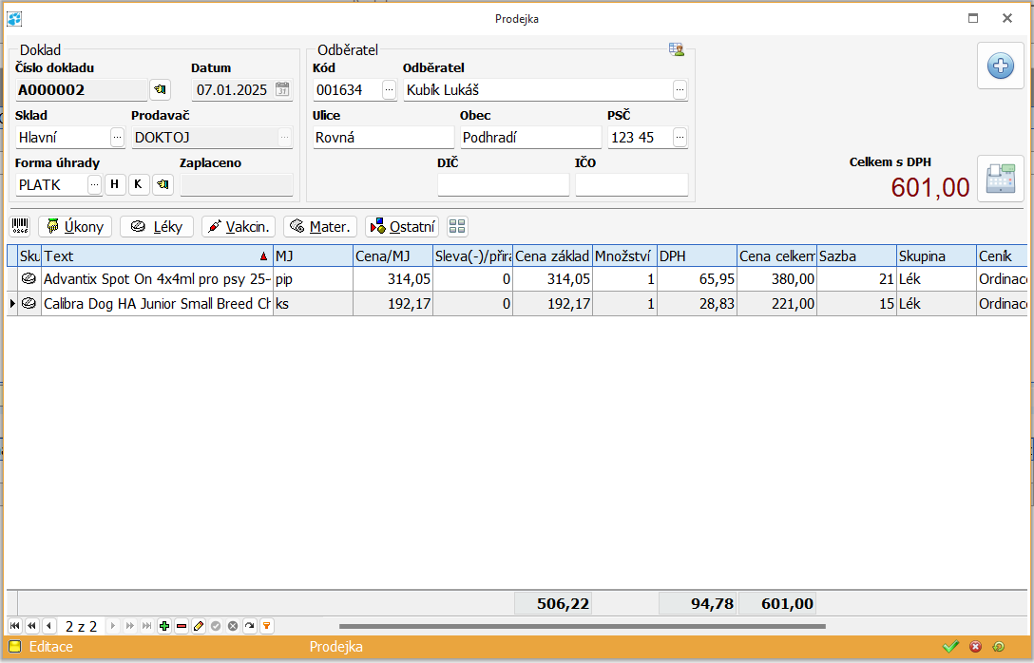Open the Úkony item category

(x=75, y=227)
